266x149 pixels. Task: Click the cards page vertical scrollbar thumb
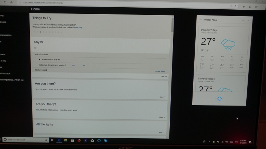[x=172, y=24]
